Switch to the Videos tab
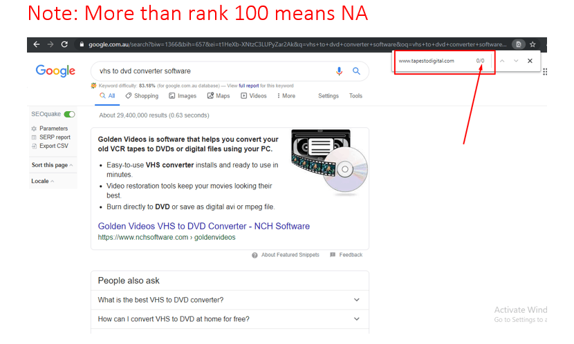This screenshot has height=344, width=574. click(x=253, y=96)
